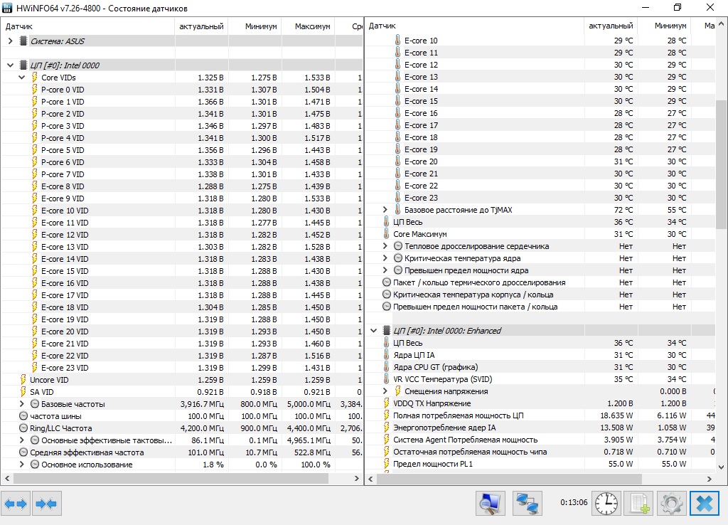Select the Система Agent Потребляемая мощность row
728x525 pixels.
(540, 440)
